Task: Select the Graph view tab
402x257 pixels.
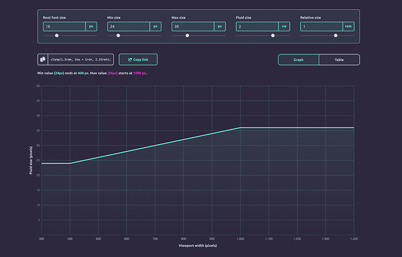Action: (x=299, y=59)
